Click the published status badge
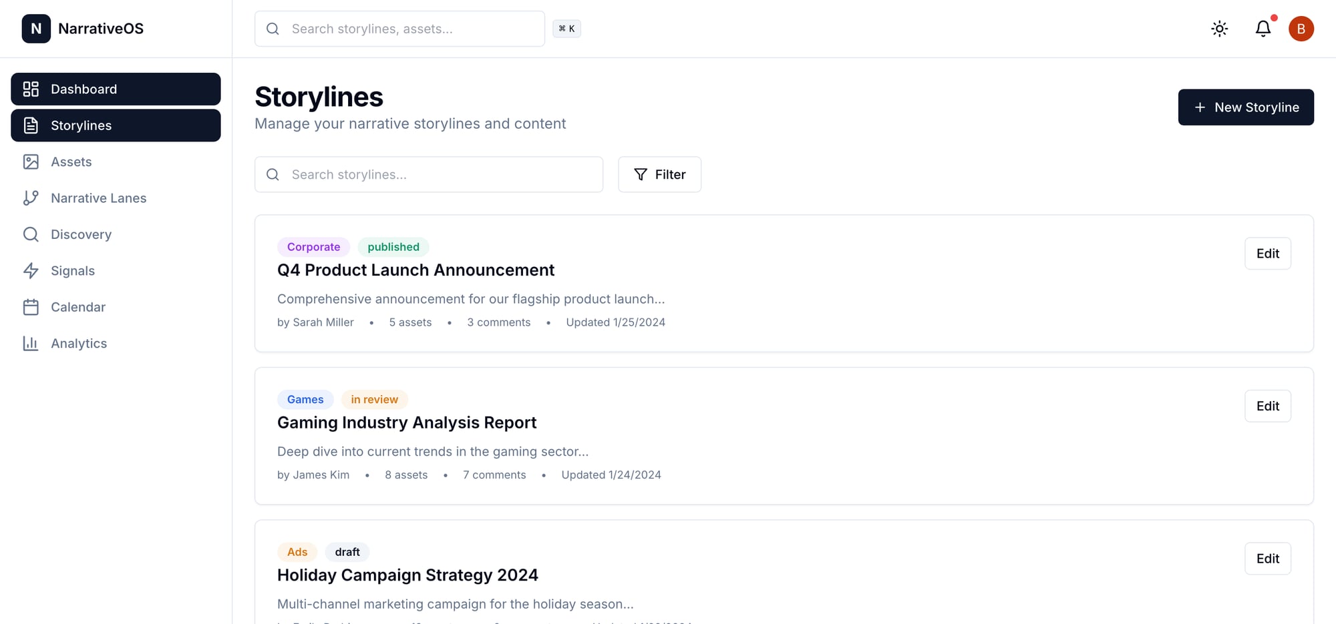Viewport: 1336px width, 624px height. [x=393, y=247]
